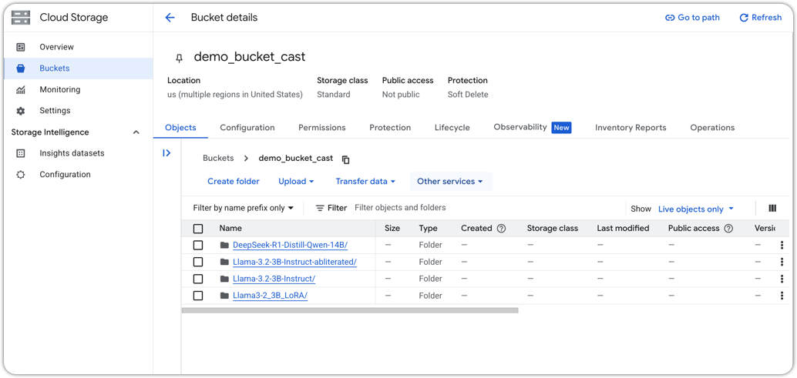The width and height of the screenshot is (797, 378).
Task: Click the Insights datasets sidebar icon
Action: (21, 153)
